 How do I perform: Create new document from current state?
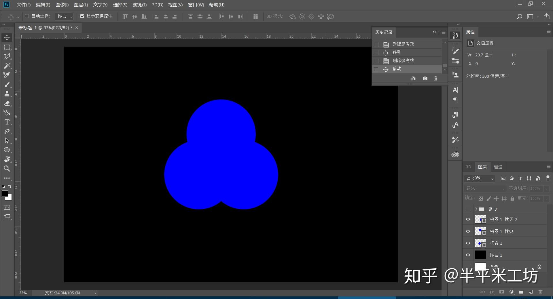[413, 78]
